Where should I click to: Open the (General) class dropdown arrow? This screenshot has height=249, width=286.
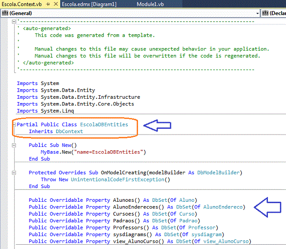click(257, 13)
